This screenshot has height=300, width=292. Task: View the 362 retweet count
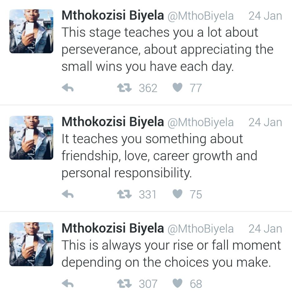click(x=148, y=88)
